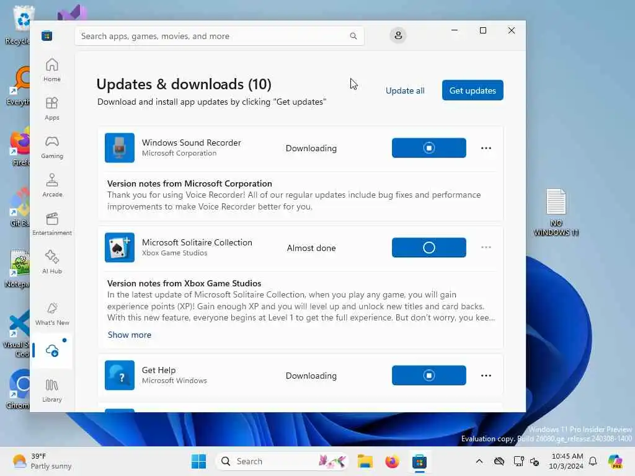Click the cloud sync tray icon
The image size is (635, 476).
(499, 461)
